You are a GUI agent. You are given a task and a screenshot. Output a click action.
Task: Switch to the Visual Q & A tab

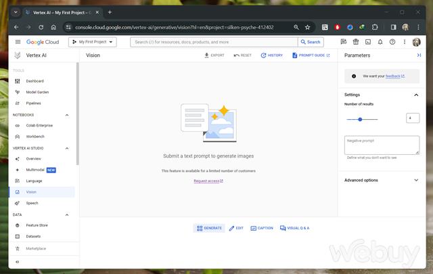pyautogui.click(x=295, y=228)
